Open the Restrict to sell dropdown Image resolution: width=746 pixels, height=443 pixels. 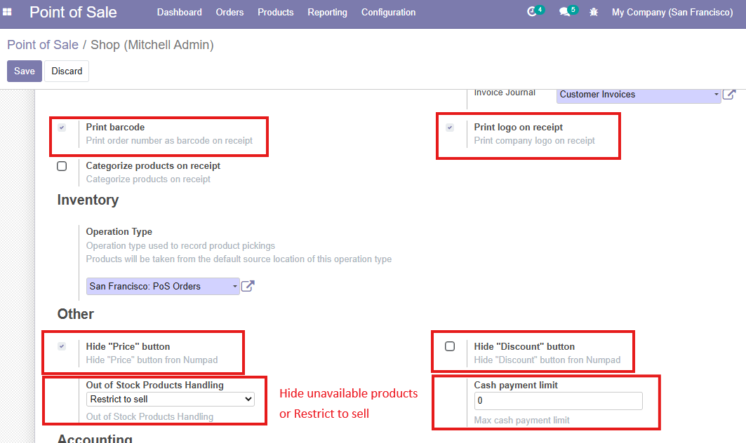(171, 399)
